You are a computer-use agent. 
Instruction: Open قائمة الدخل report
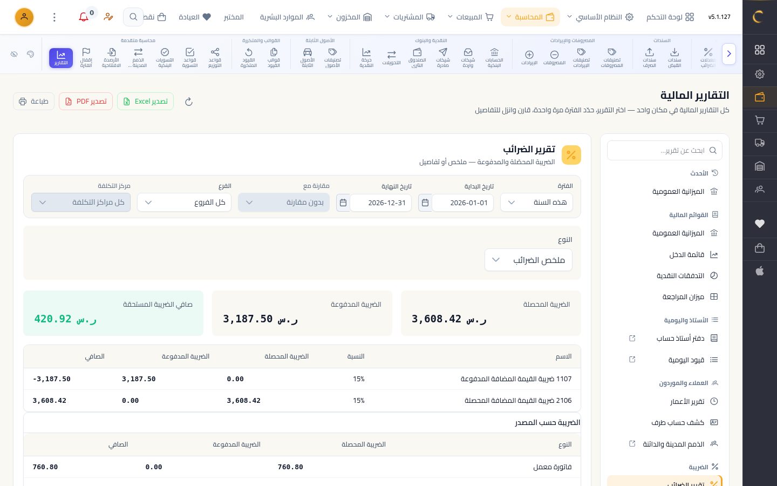tap(665, 255)
